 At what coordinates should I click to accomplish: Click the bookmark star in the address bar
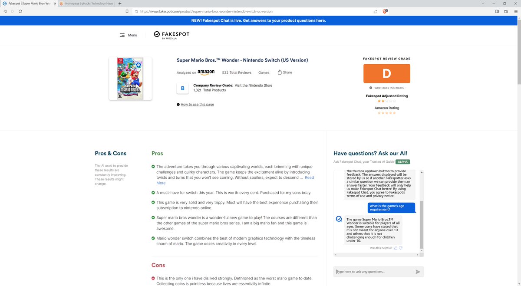click(127, 12)
